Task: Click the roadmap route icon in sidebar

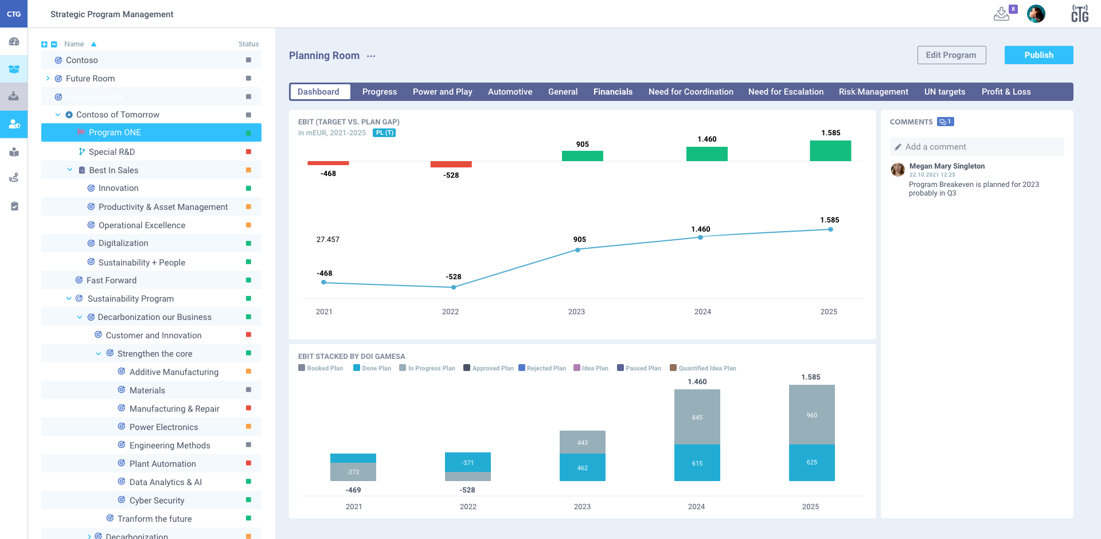Action: pos(14,178)
